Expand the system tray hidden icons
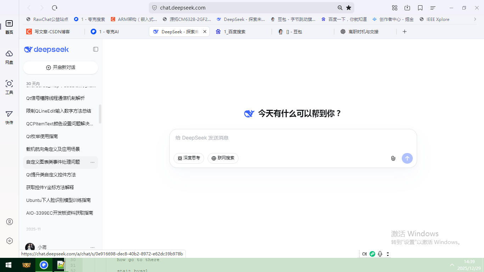The height and width of the screenshot is (272, 484). [452, 265]
